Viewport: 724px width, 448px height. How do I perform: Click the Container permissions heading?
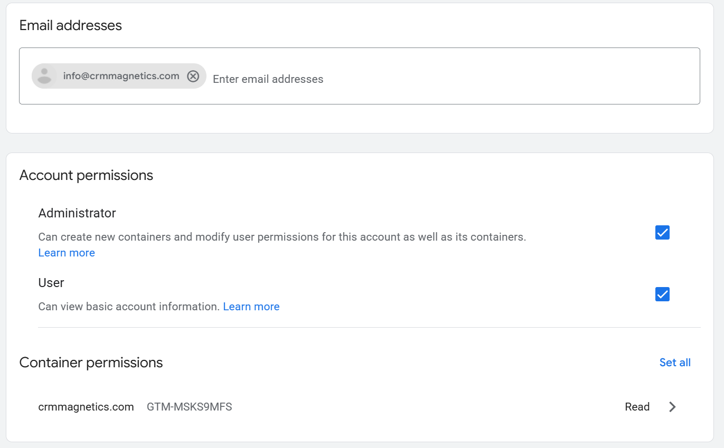pyautogui.click(x=91, y=363)
